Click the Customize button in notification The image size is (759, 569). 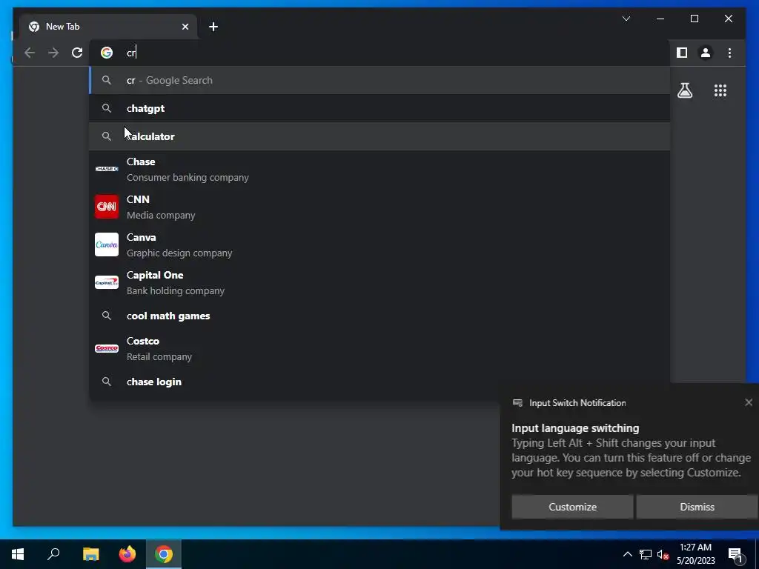(572, 507)
